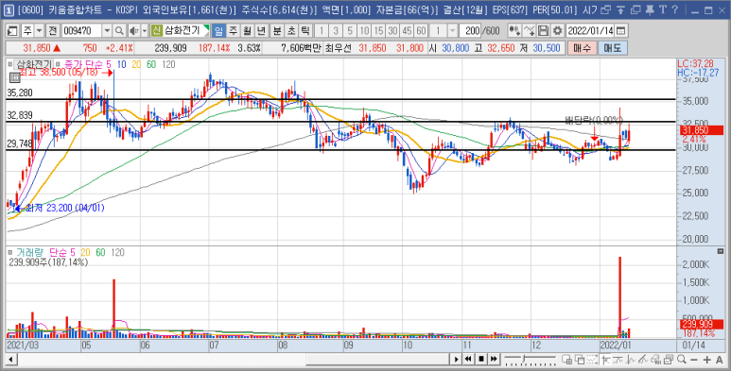
Task: Select the 틱 (tick) period button
Action: pos(305,31)
